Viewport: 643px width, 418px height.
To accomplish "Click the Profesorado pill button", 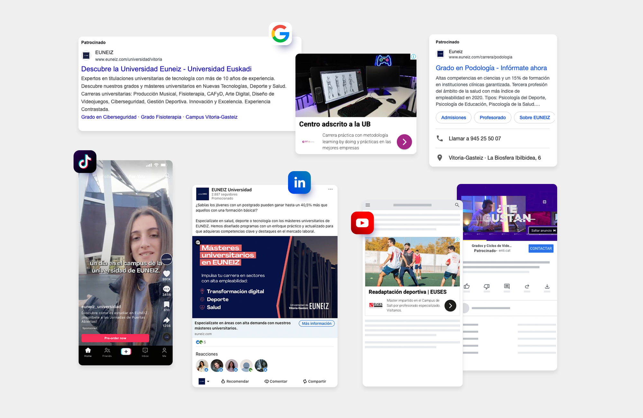I will click(x=493, y=118).
